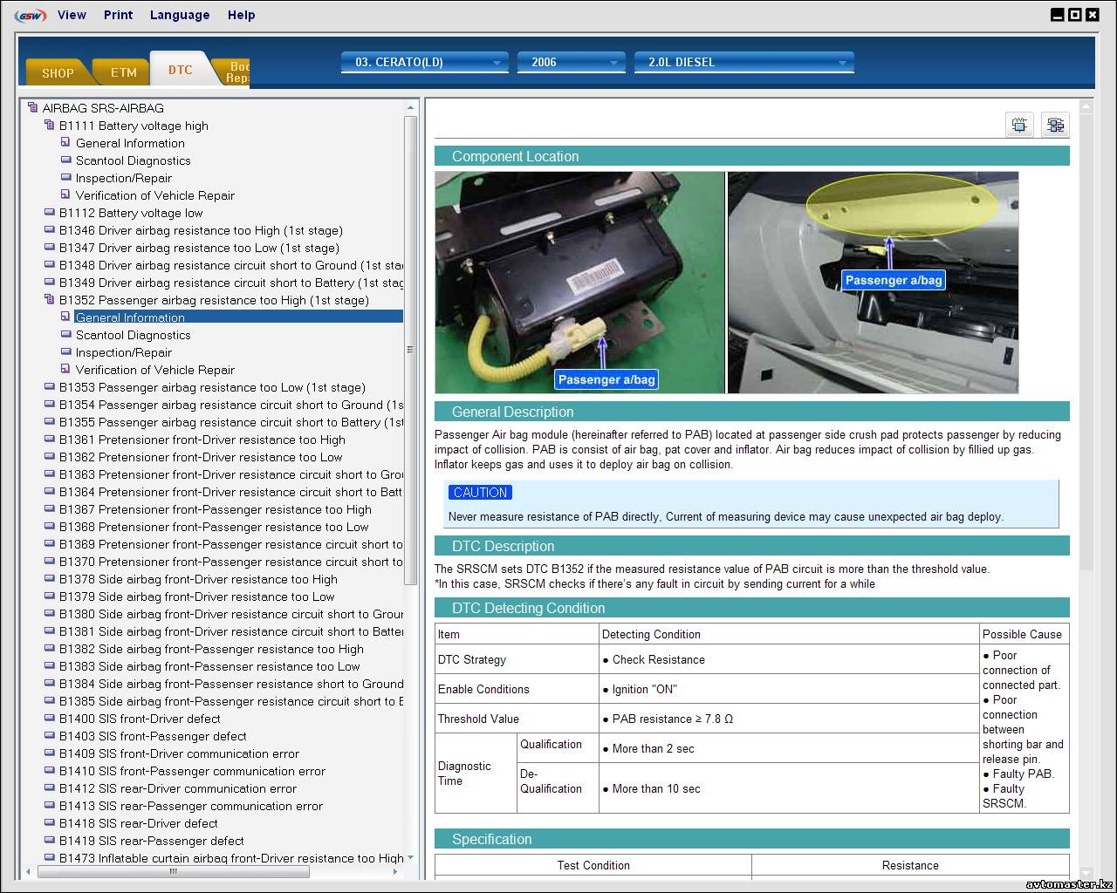Click the tree panel scroll-down arrow
The width and height of the screenshot is (1117, 893).
tap(411, 858)
